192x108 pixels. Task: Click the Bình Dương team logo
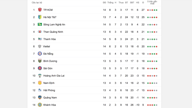coord(40,61)
